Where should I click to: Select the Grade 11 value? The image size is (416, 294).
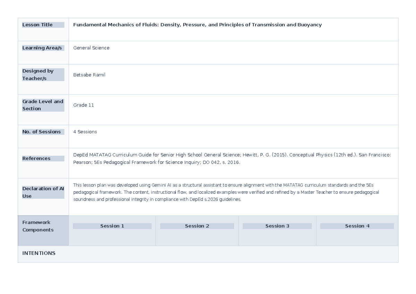tap(84, 105)
